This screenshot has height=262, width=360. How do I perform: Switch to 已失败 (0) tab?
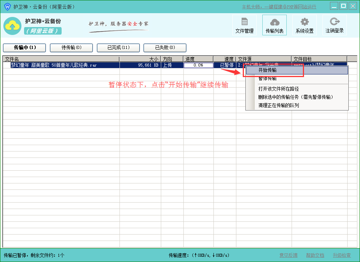(165, 47)
